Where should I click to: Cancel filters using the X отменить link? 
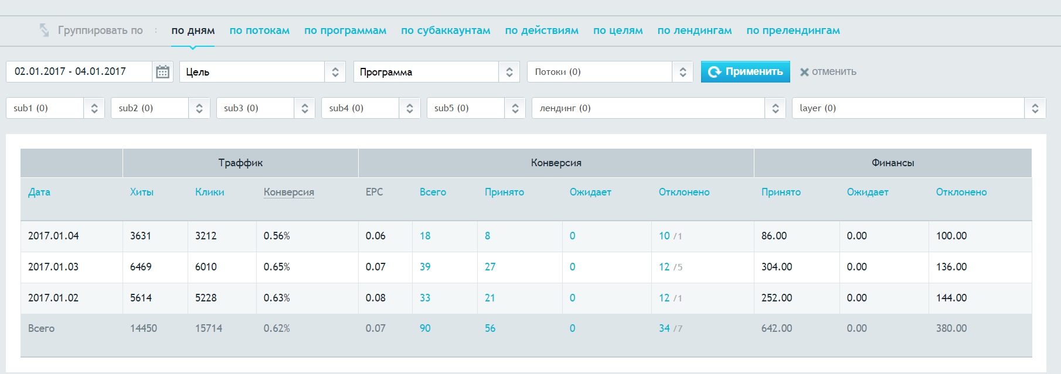(828, 72)
